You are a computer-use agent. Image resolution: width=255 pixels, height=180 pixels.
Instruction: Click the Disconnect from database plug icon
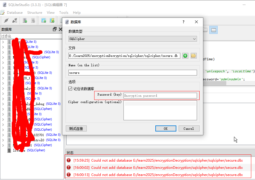(15, 20)
